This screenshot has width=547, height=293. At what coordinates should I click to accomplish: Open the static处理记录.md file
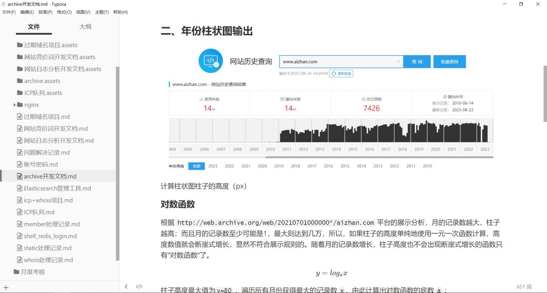point(48,248)
